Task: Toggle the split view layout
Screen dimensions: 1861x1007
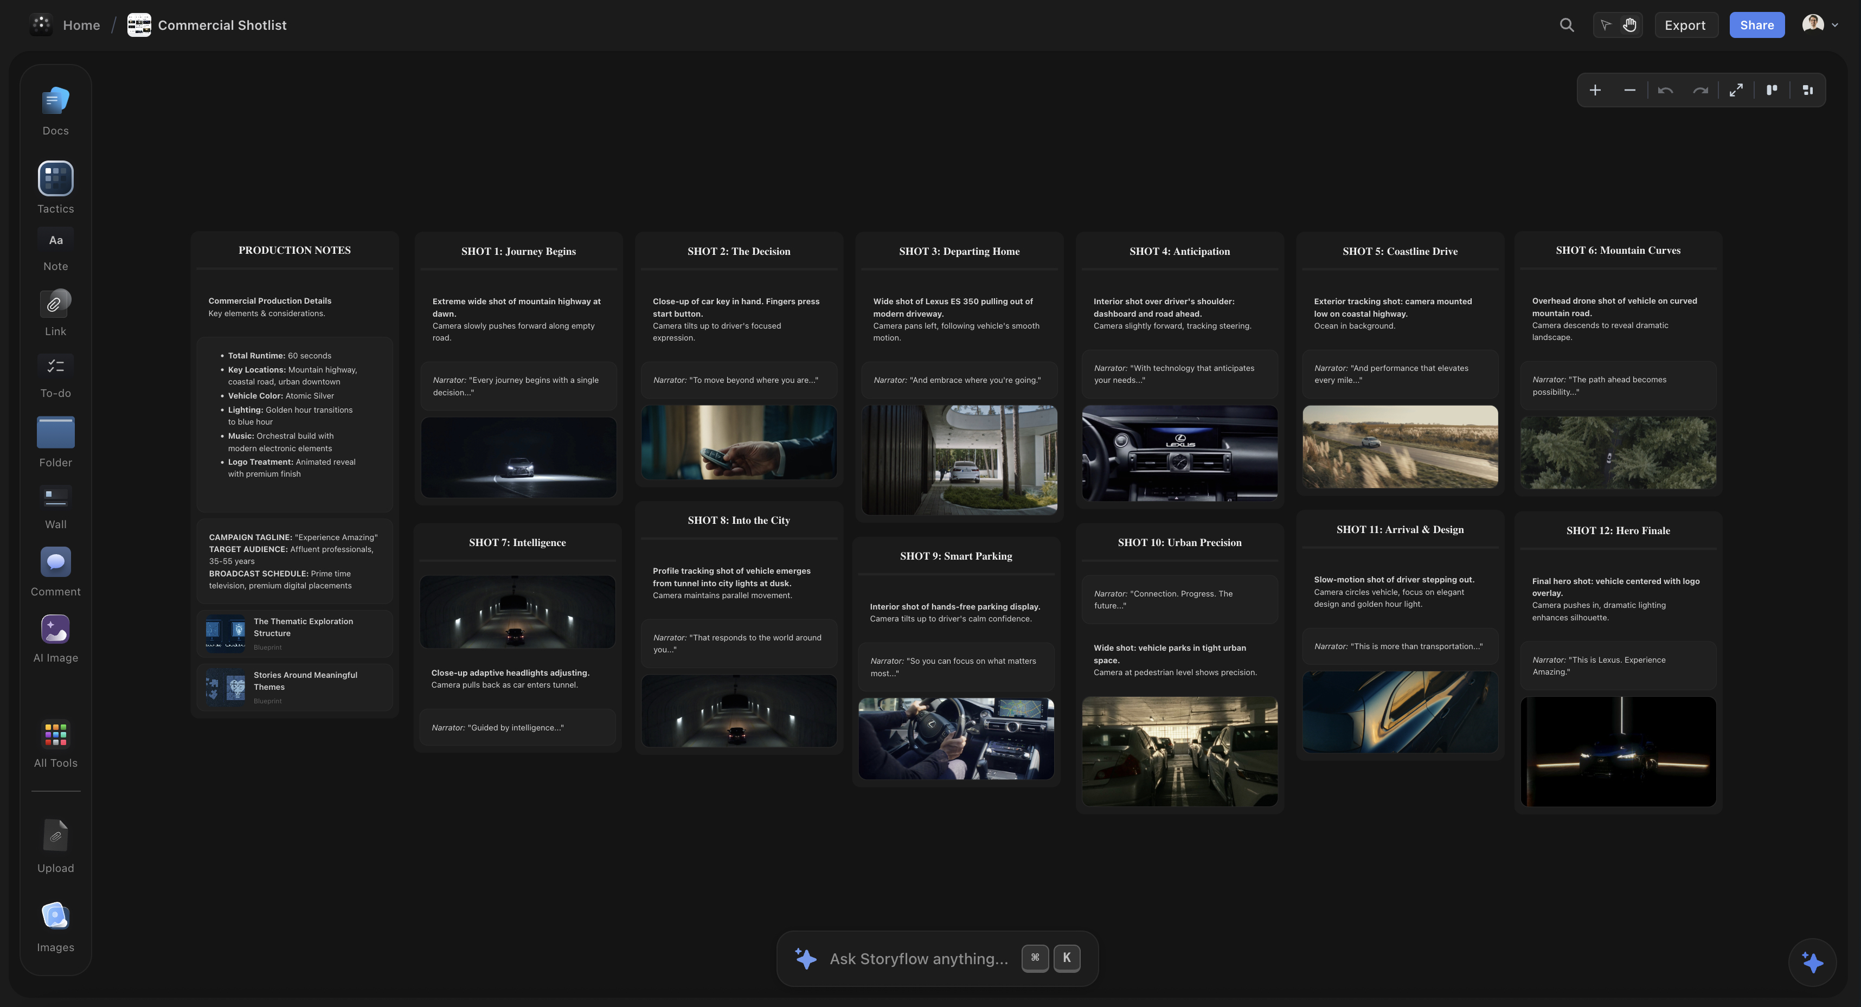Action: point(1772,89)
